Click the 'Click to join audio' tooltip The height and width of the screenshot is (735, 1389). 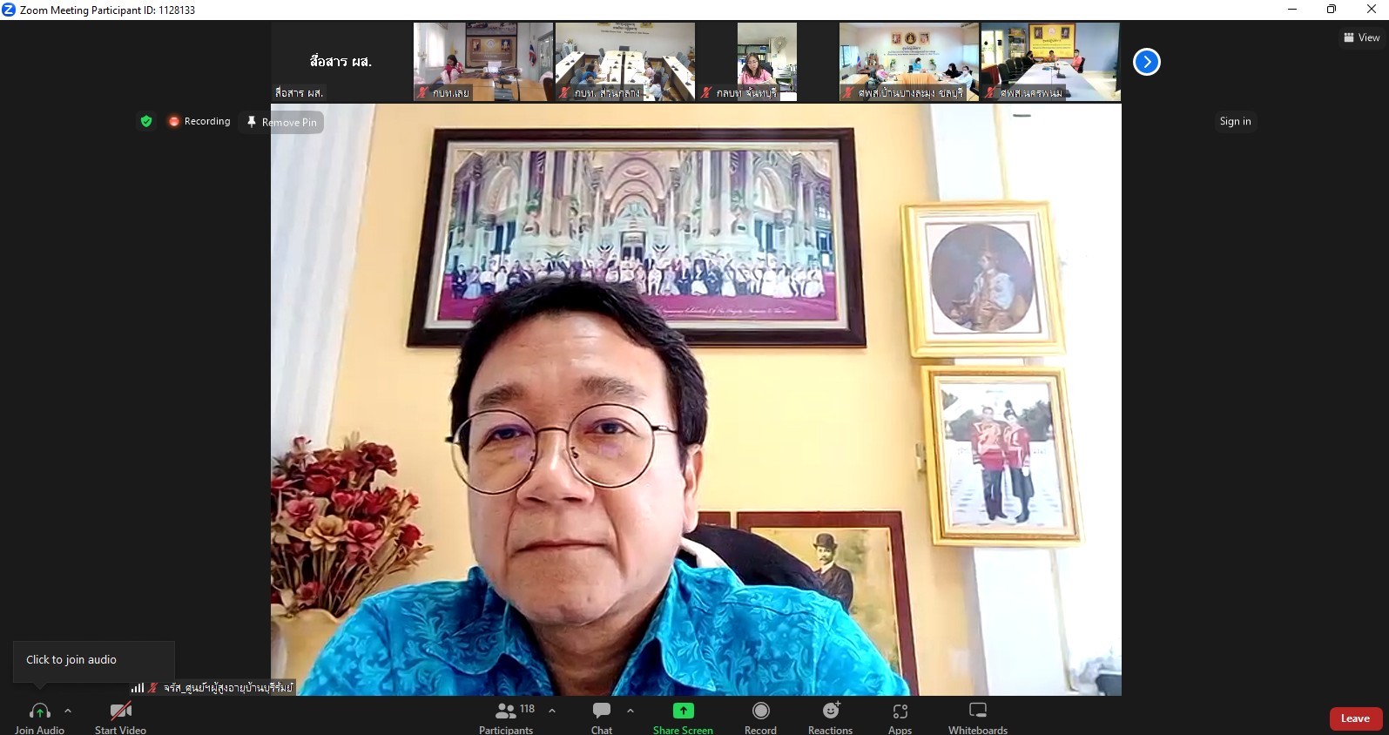click(93, 660)
